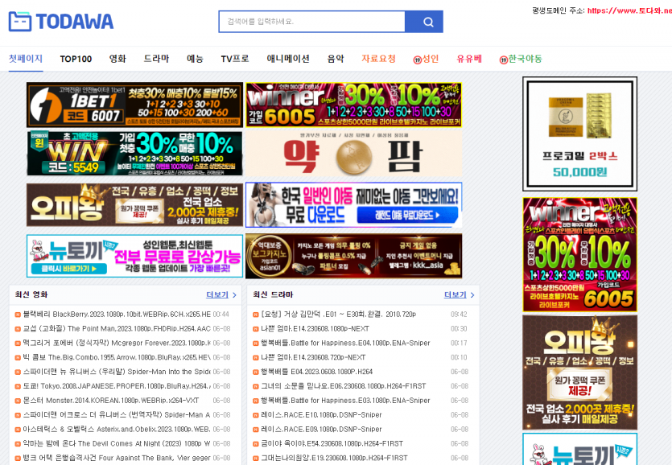The width and height of the screenshot is (672, 465).
Task: Click the 뉴토끼 웹툰 banner in main area
Action: tap(134, 257)
